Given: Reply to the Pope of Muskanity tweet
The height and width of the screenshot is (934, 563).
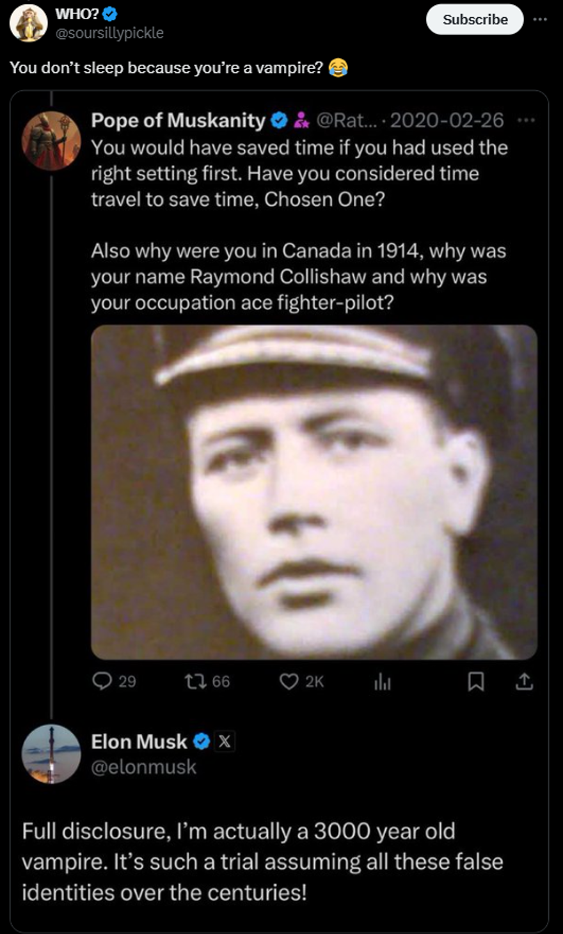Looking at the screenshot, I should click(x=102, y=681).
